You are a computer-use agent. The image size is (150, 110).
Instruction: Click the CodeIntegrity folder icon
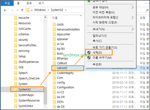click(x=54, y=73)
